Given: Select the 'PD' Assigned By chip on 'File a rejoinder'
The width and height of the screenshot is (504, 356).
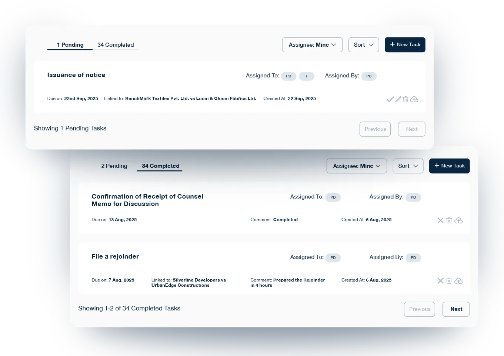Looking at the screenshot, I should coord(413,257).
